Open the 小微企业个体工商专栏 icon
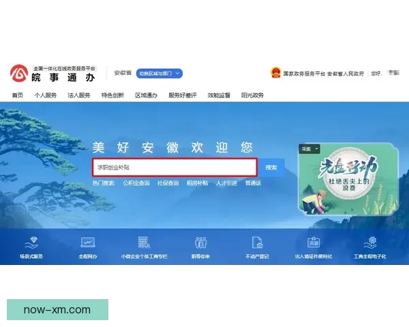The width and height of the screenshot is (409, 327). point(144,243)
